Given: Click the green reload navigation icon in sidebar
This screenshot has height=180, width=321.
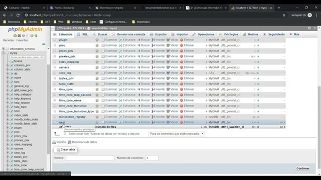Looking at the screenshot, I should pos(36,35).
